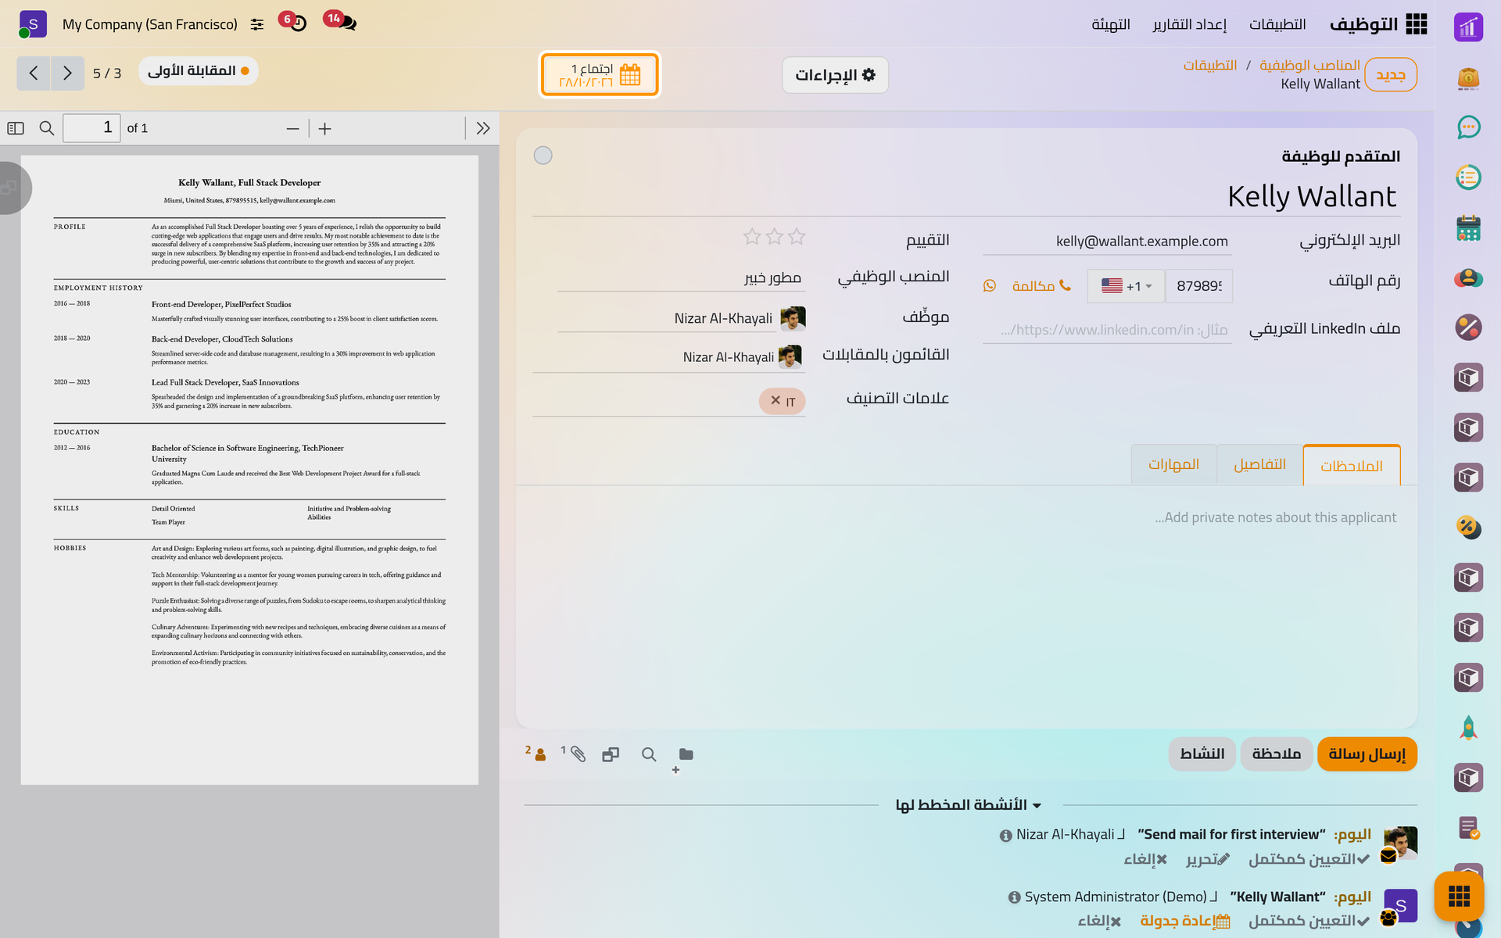This screenshot has height=938, width=1501.
Task: Remove the IT tag with its X
Action: click(x=776, y=400)
